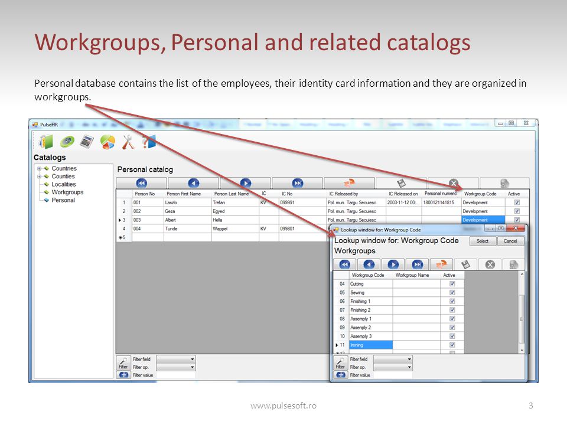Toggle Active checkbox for Cutting workgroup

(x=452, y=284)
